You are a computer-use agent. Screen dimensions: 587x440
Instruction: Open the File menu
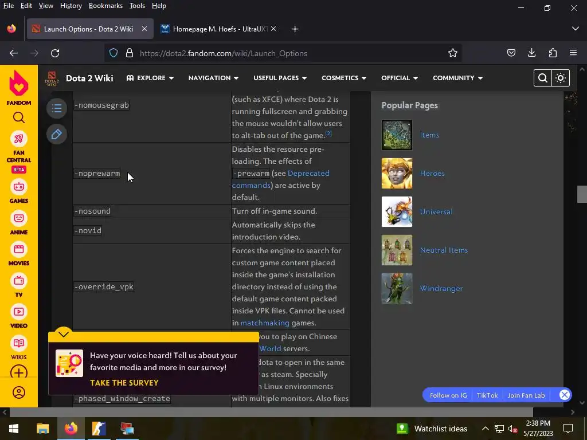(x=8, y=6)
